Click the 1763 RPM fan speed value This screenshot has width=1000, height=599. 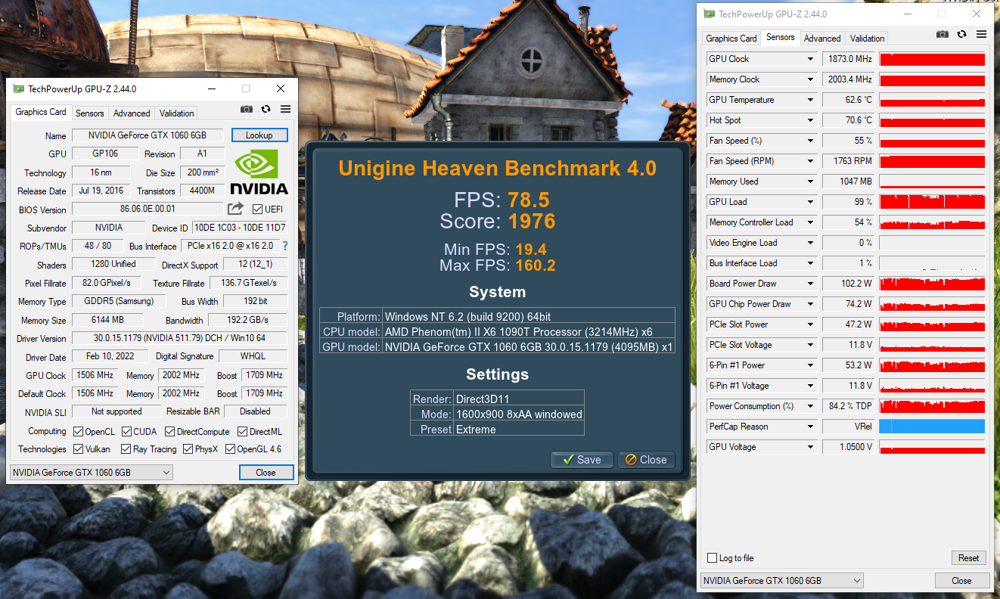tap(849, 161)
